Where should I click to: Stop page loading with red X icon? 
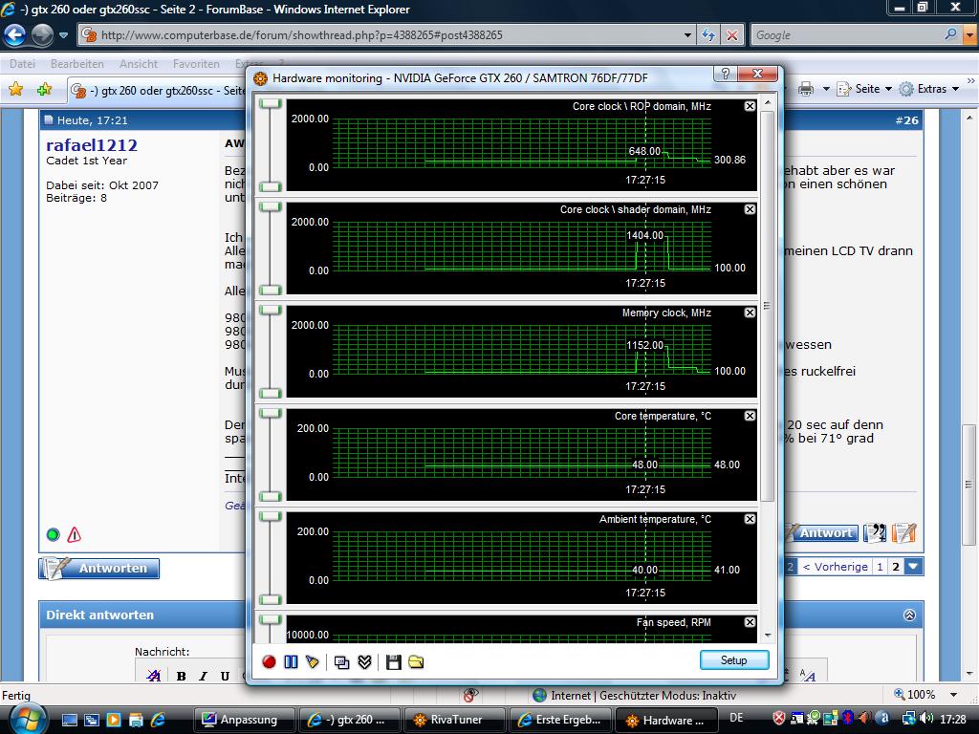[731, 35]
